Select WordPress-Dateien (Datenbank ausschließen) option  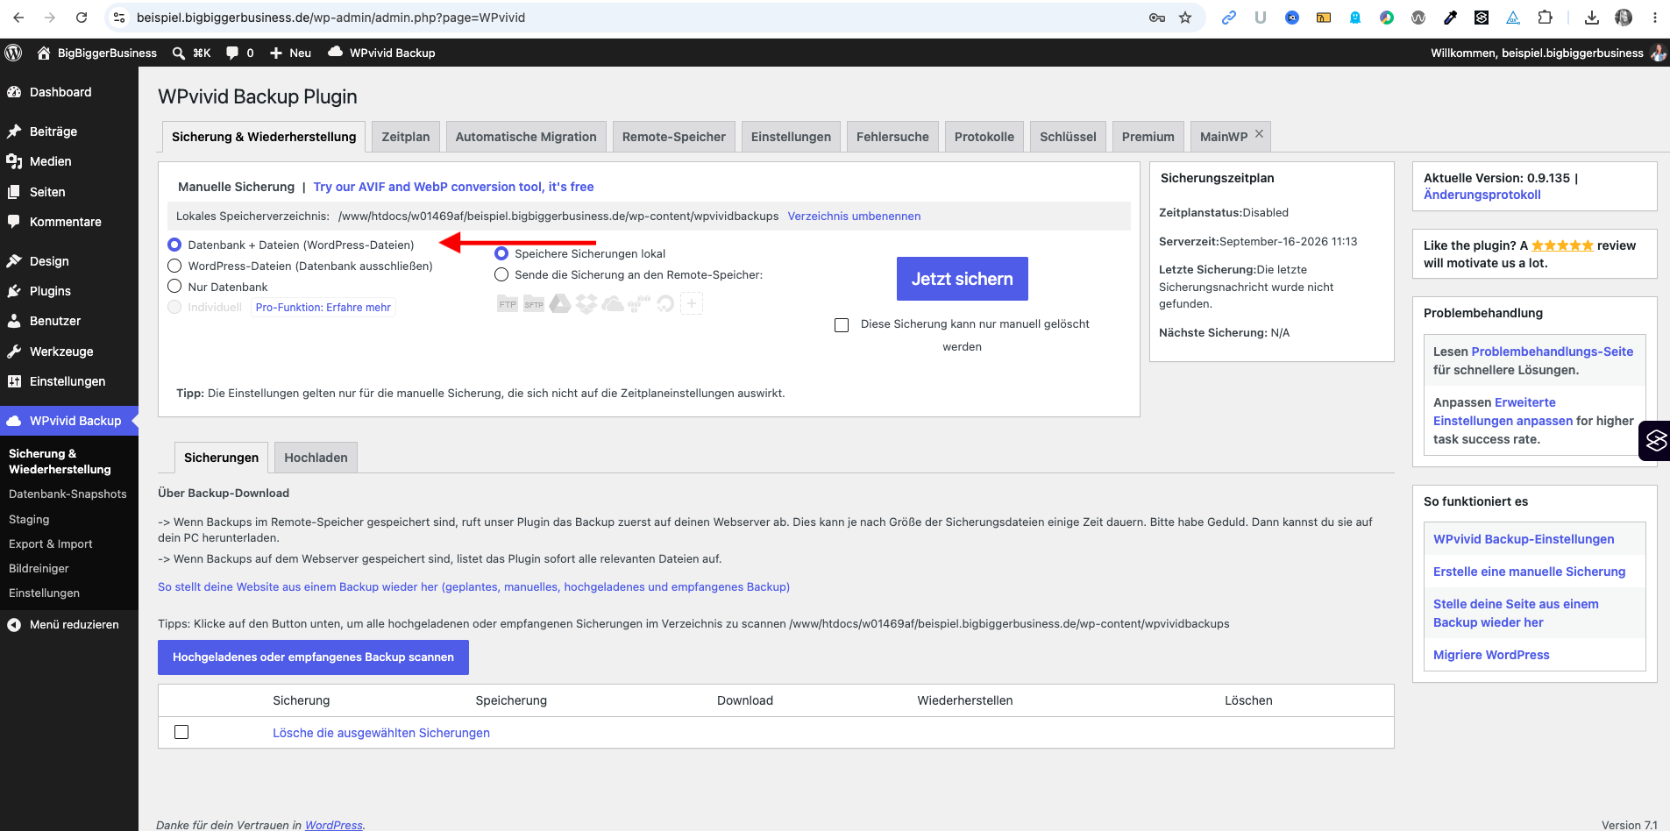[x=174, y=266]
